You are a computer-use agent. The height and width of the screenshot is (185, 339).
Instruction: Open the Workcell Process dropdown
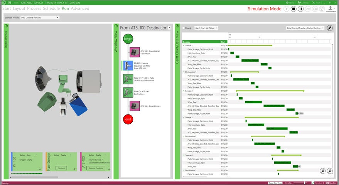tap(40, 17)
